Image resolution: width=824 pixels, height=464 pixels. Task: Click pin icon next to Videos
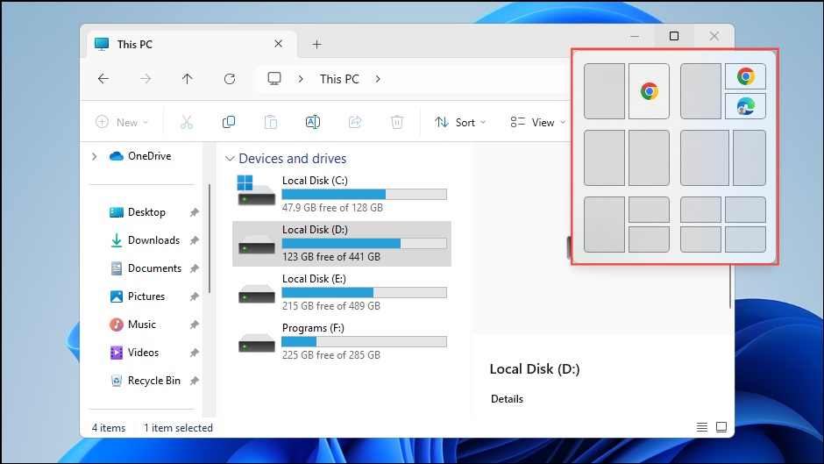pyautogui.click(x=194, y=353)
